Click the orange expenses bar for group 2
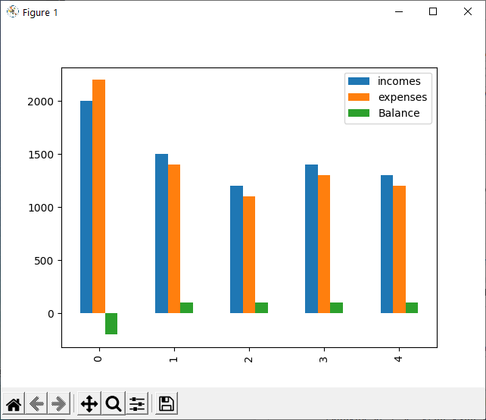Screen dimensions: 486x420 click(x=249, y=255)
